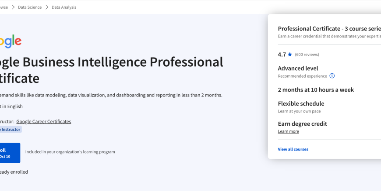Click the Advanced level heading
The image size is (381, 192).
coord(298,68)
